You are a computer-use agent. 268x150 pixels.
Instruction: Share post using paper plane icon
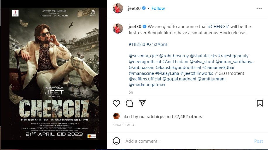click(142, 103)
